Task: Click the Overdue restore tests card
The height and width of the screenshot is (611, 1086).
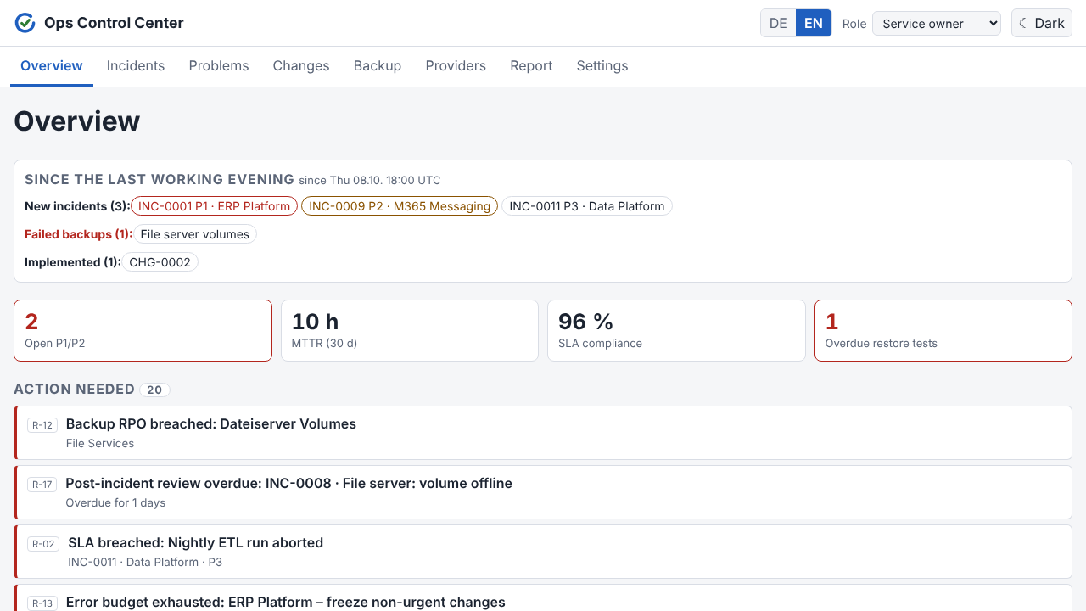Action: 943,330
